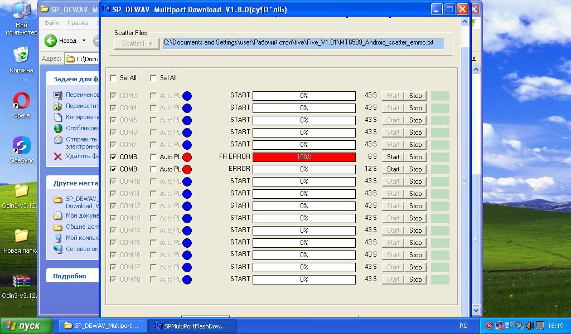Click the scatter file path field

point(303,43)
